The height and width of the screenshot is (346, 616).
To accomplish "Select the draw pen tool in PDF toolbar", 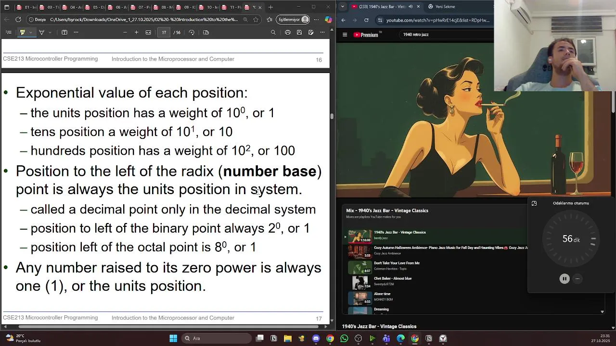I will coord(41,32).
